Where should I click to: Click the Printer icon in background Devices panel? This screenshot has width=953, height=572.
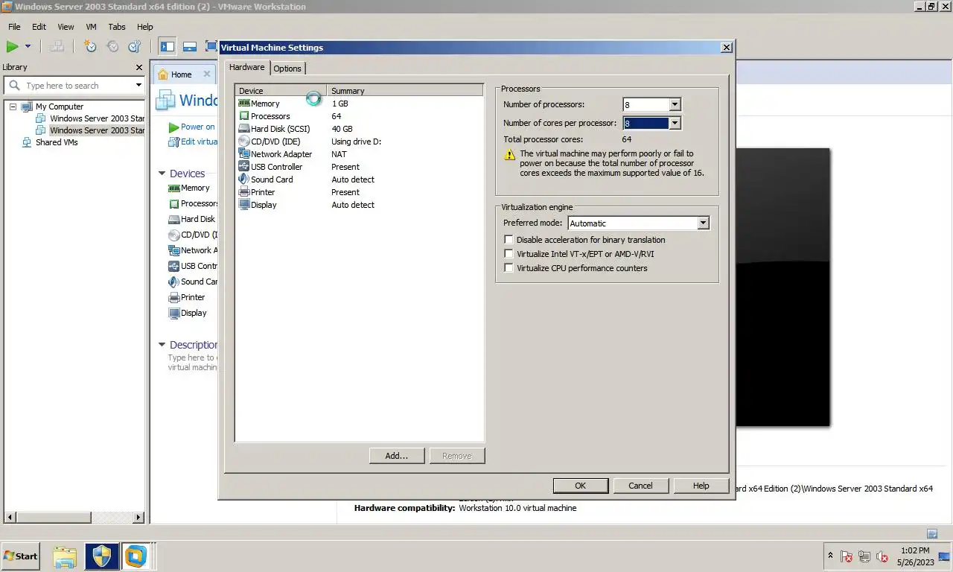point(174,297)
